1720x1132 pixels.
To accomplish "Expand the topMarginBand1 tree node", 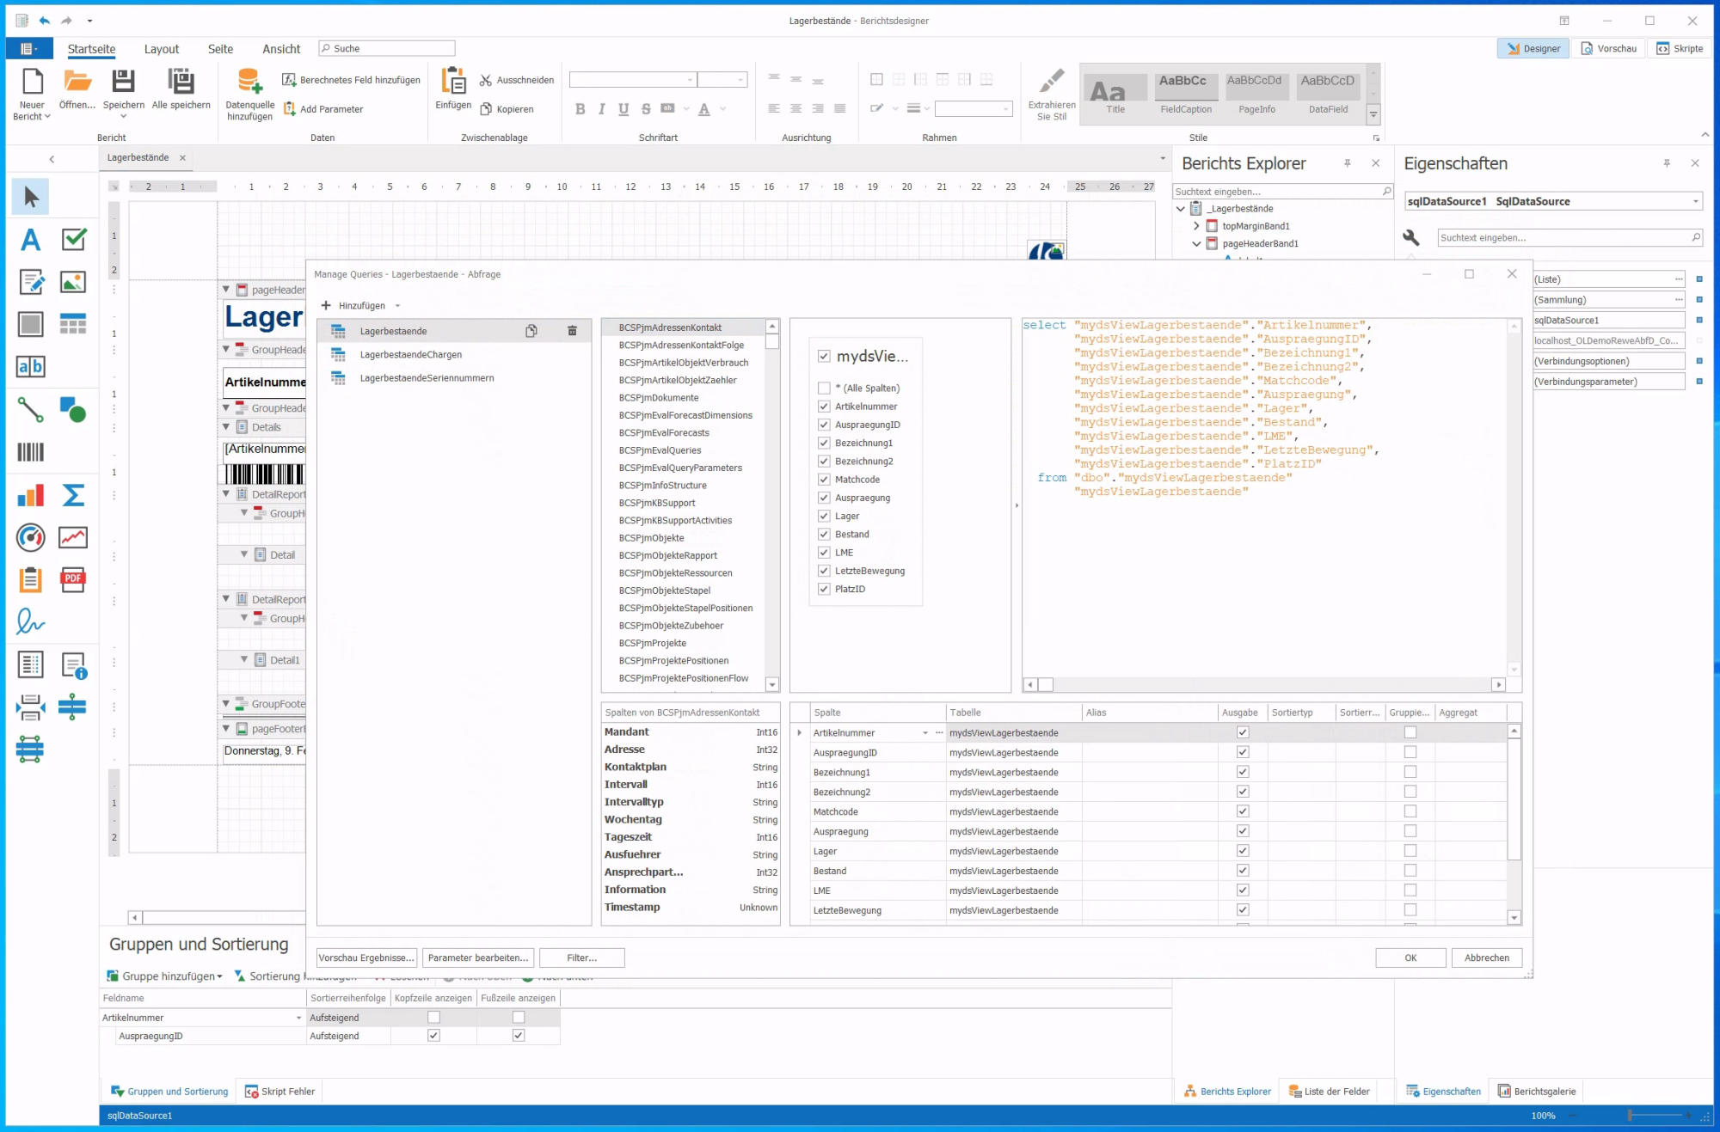I will pyautogui.click(x=1196, y=226).
